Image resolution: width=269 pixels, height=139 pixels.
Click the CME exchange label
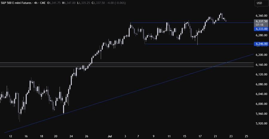click(x=47, y=3)
